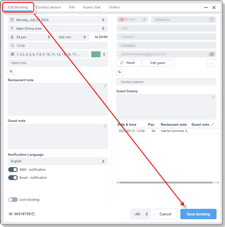Open the Orders tab
Viewport: 225px width, 227px height.
point(114,7)
